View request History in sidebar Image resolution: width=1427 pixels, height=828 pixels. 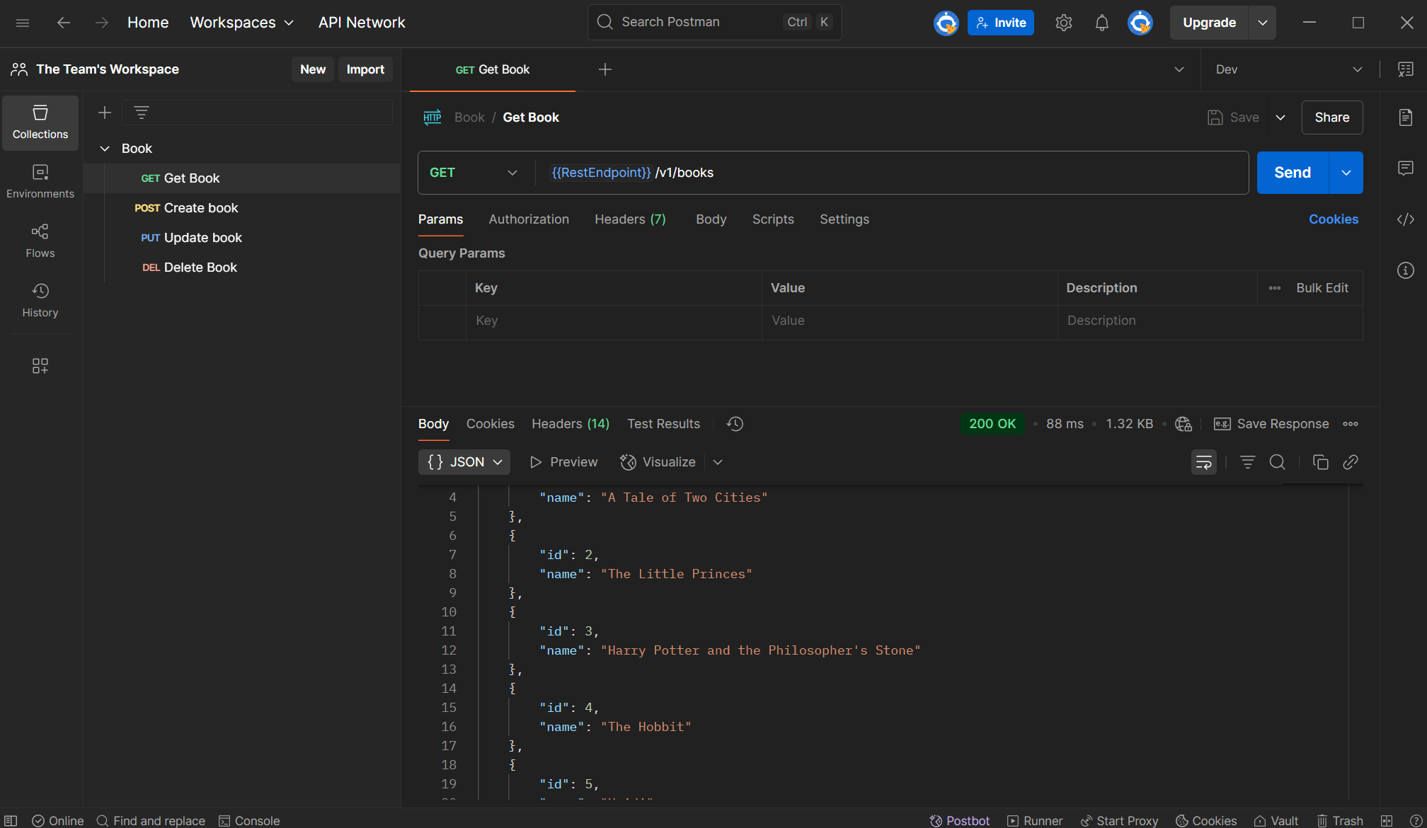point(40,299)
